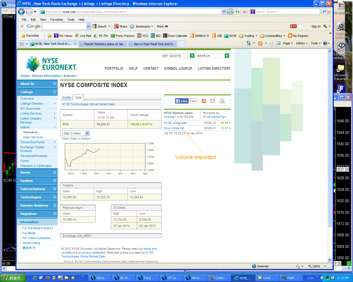
Task: Click the Facebook Like button
Action: (182, 101)
